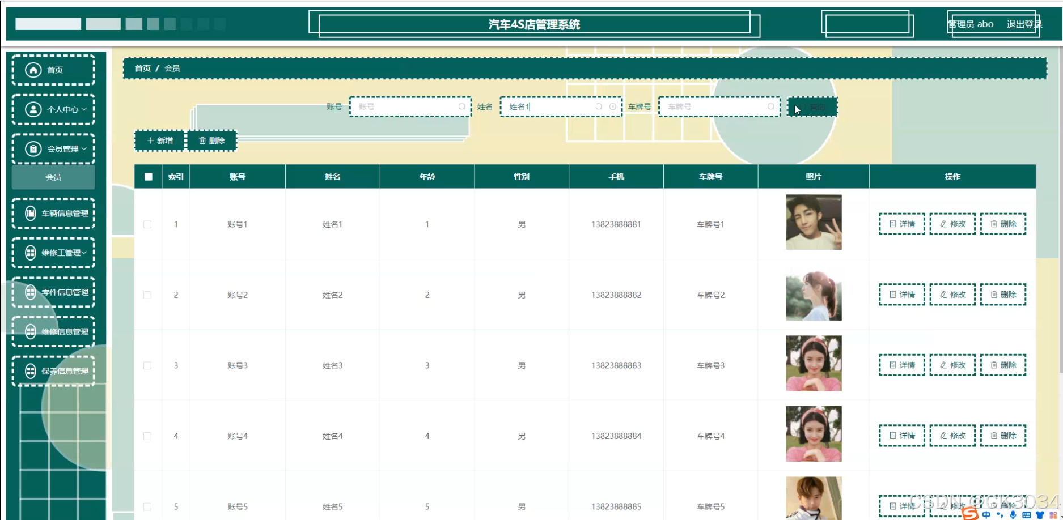Select the 会员 submenu item
Image resolution: width=1063 pixels, height=520 pixels.
tap(53, 177)
